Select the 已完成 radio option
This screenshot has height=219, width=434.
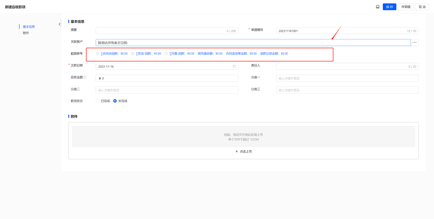click(x=98, y=101)
